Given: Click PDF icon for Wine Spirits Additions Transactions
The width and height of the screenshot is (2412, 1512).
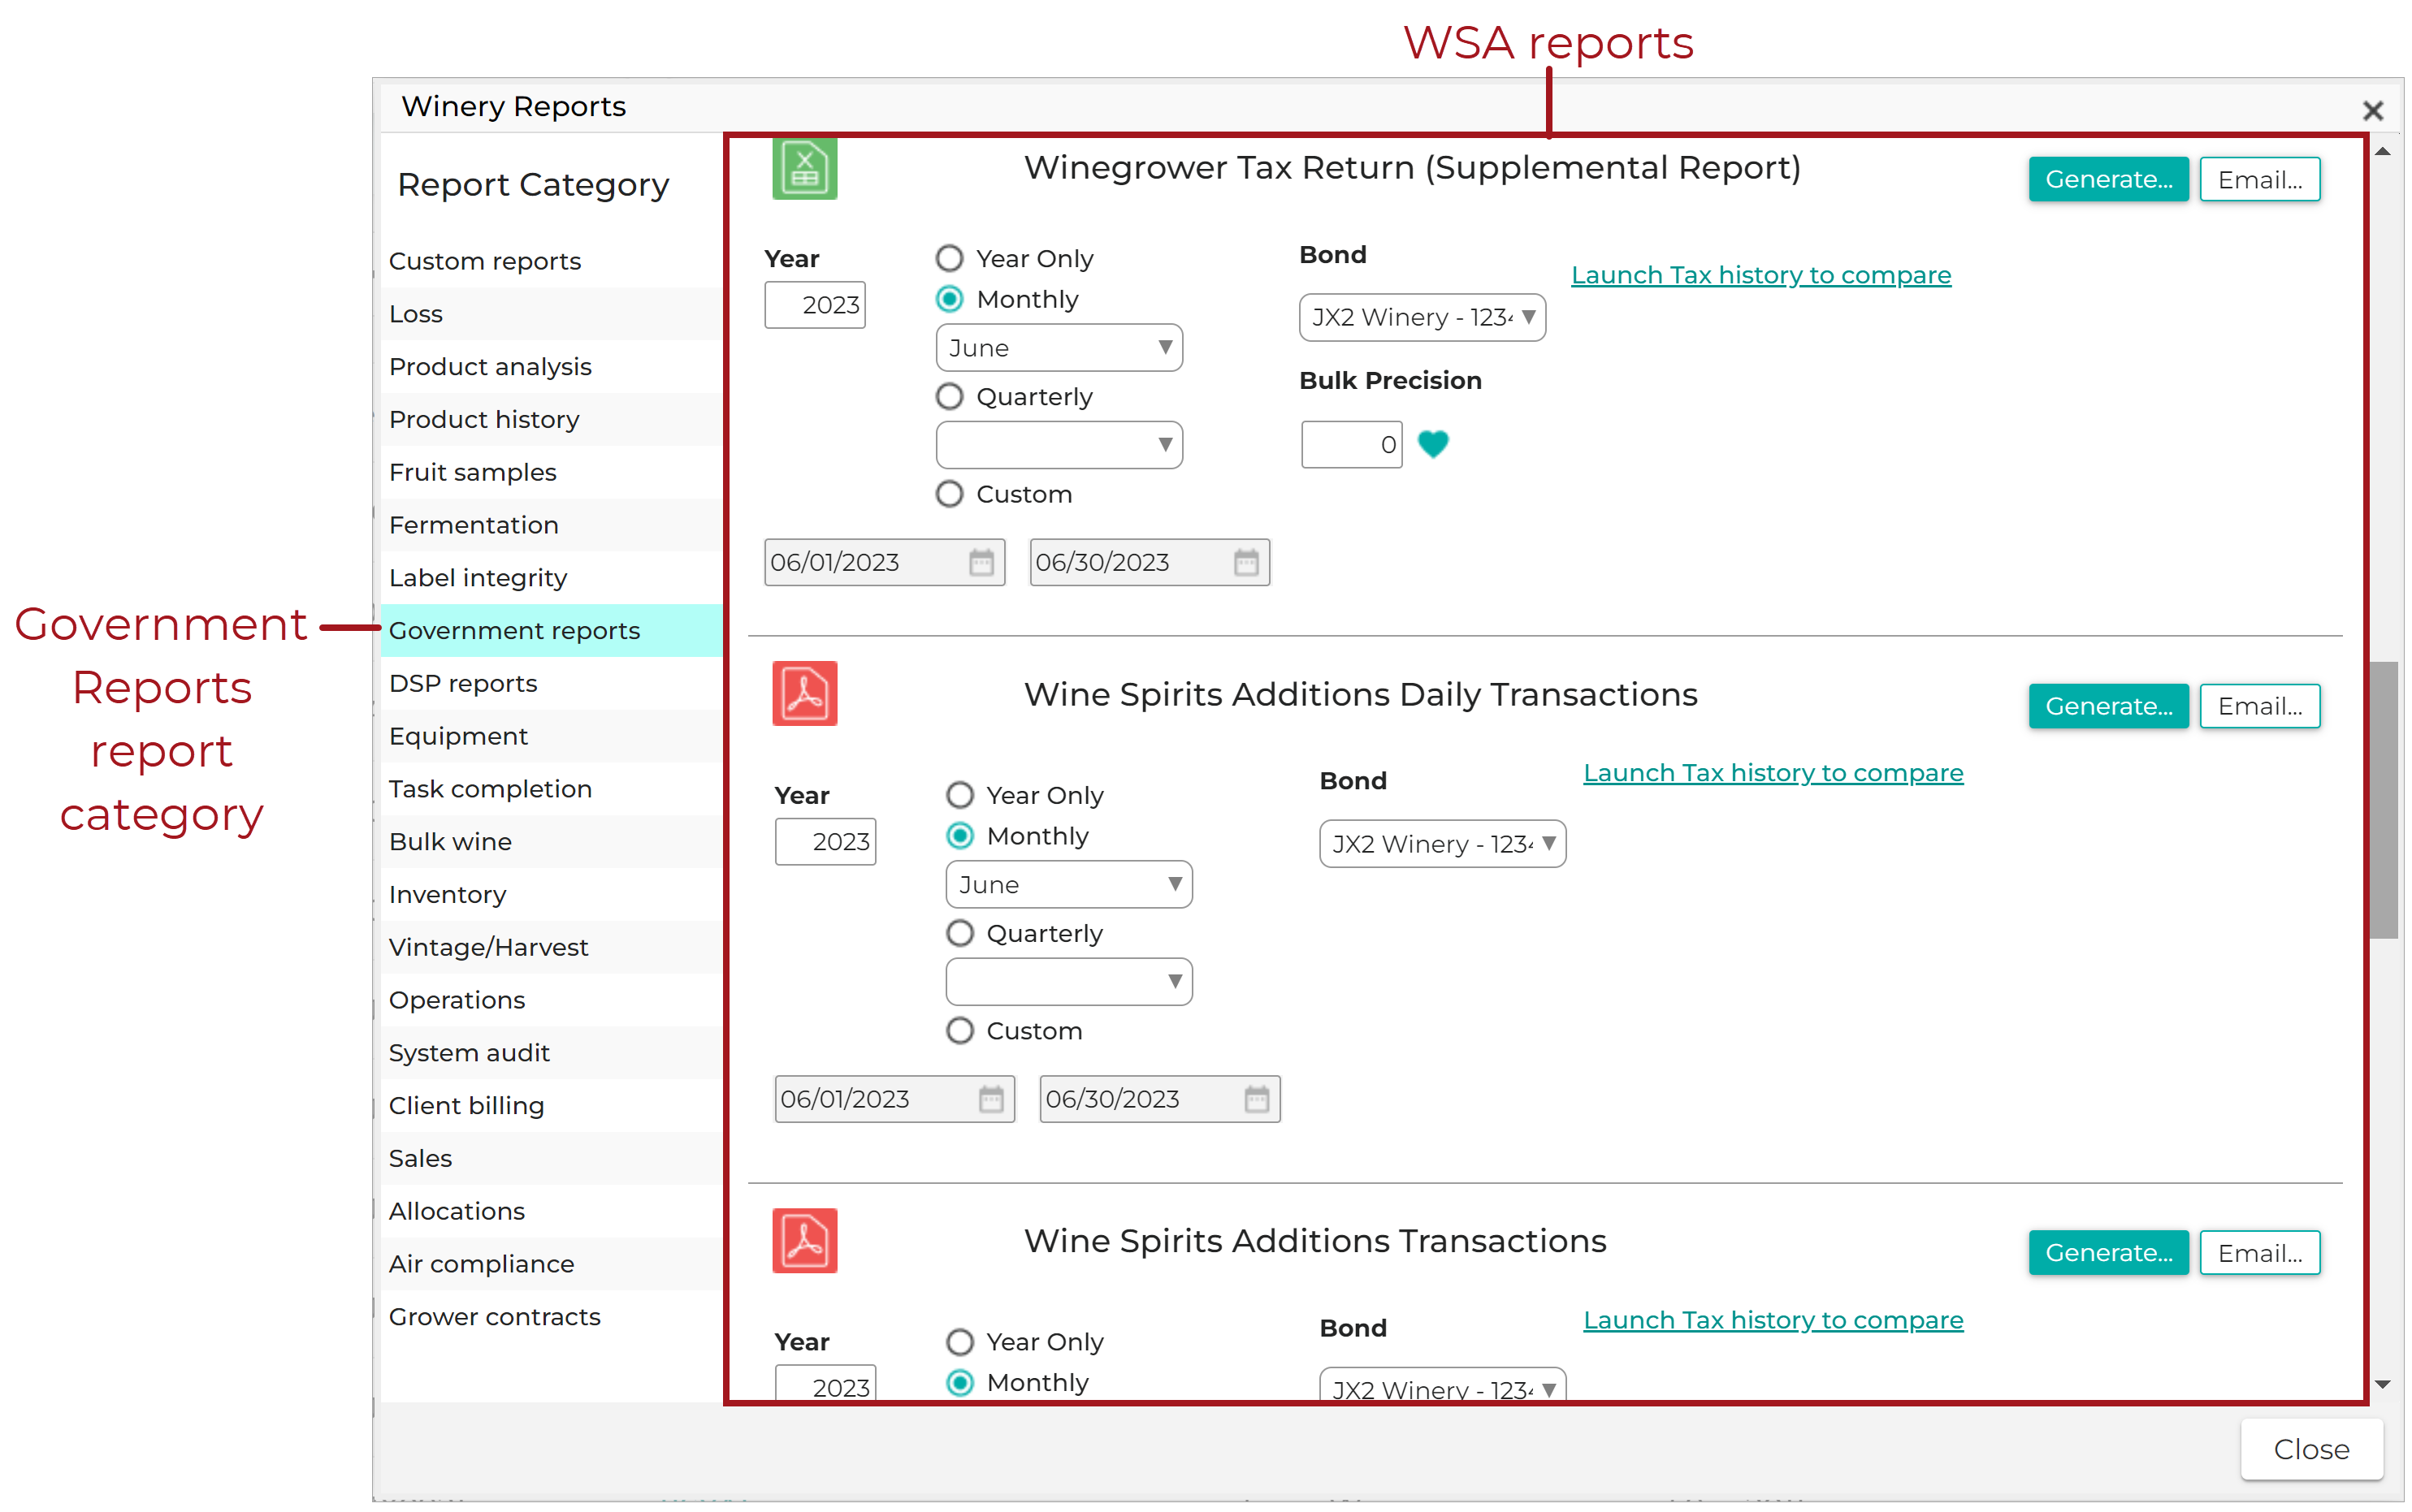Looking at the screenshot, I should click(804, 1240).
